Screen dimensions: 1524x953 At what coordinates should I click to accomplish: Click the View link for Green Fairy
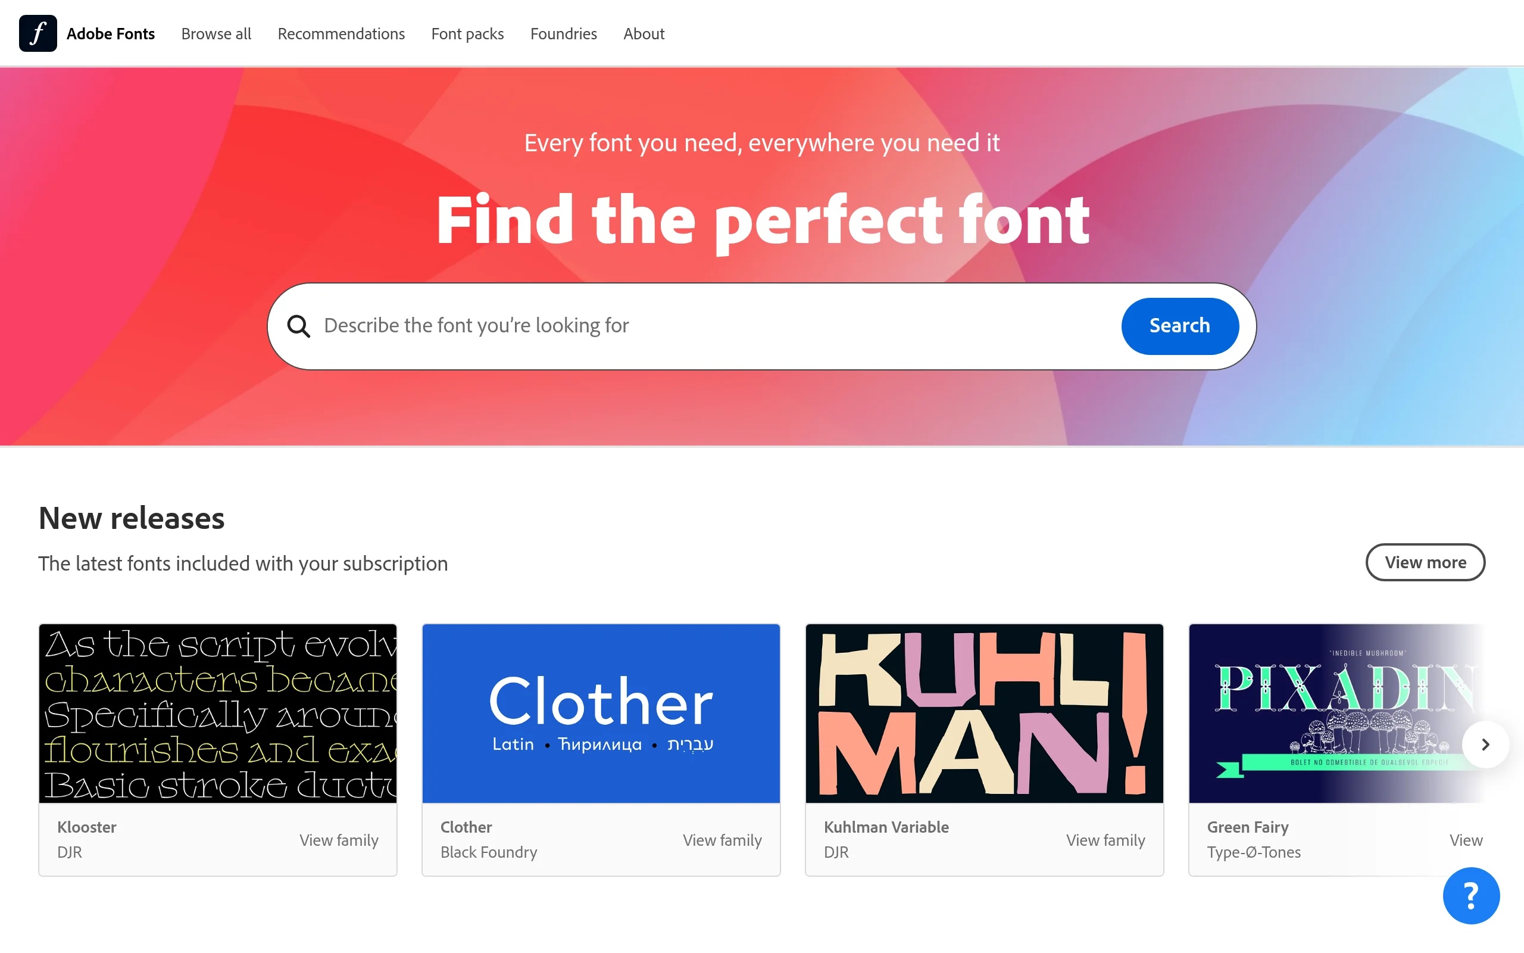pos(1466,840)
